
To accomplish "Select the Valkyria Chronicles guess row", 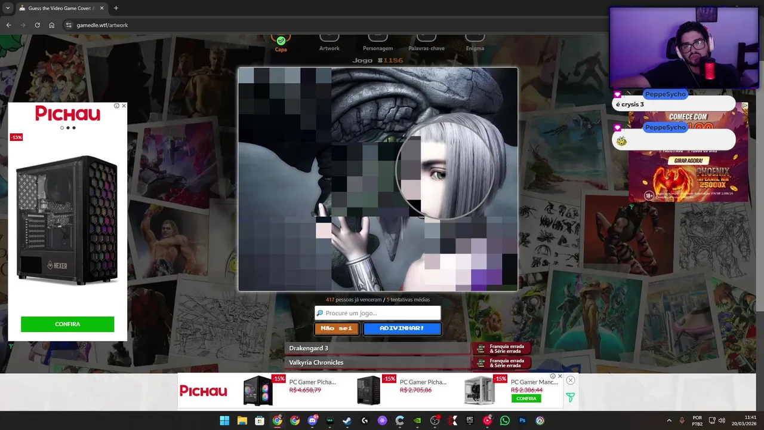I will pos(377,363).
